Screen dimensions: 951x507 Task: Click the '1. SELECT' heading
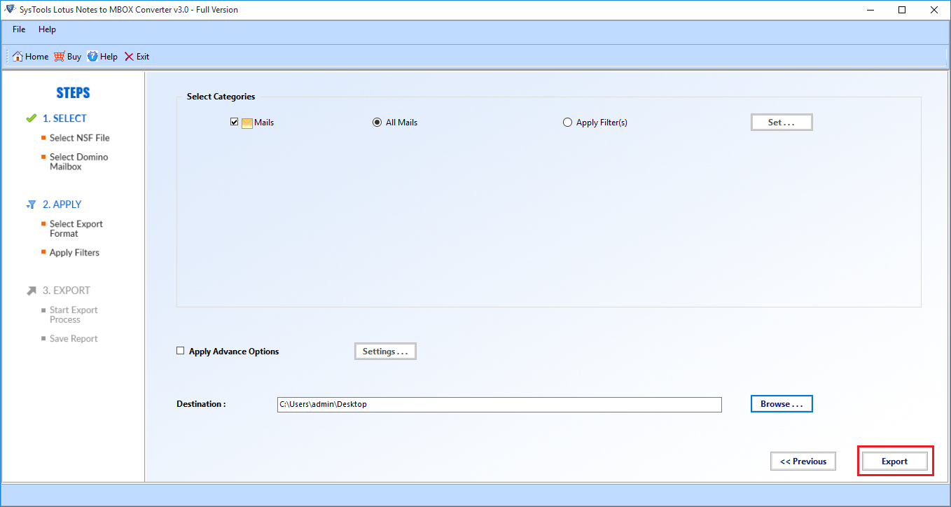[x=64, y=118]
